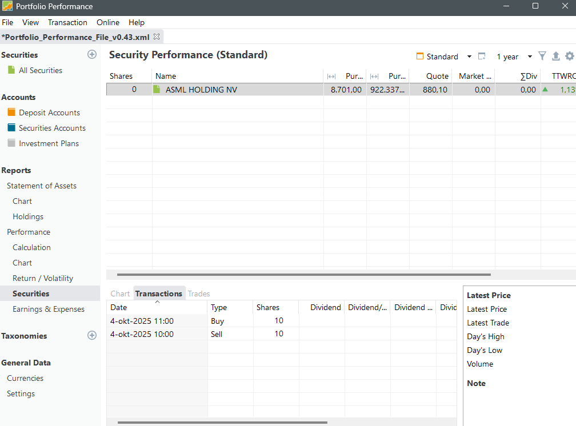Open the Transaction menu
576x426 pixels.
pyautogui.click(x=67, y=22)
